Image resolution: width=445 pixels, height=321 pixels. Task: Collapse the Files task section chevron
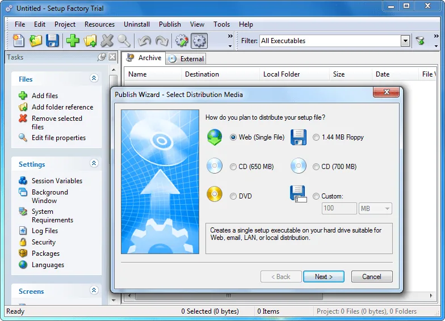(94, 78)
